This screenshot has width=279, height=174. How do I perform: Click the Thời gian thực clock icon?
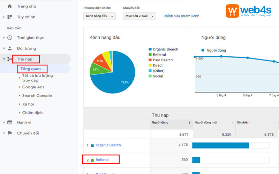click(10, 38)
